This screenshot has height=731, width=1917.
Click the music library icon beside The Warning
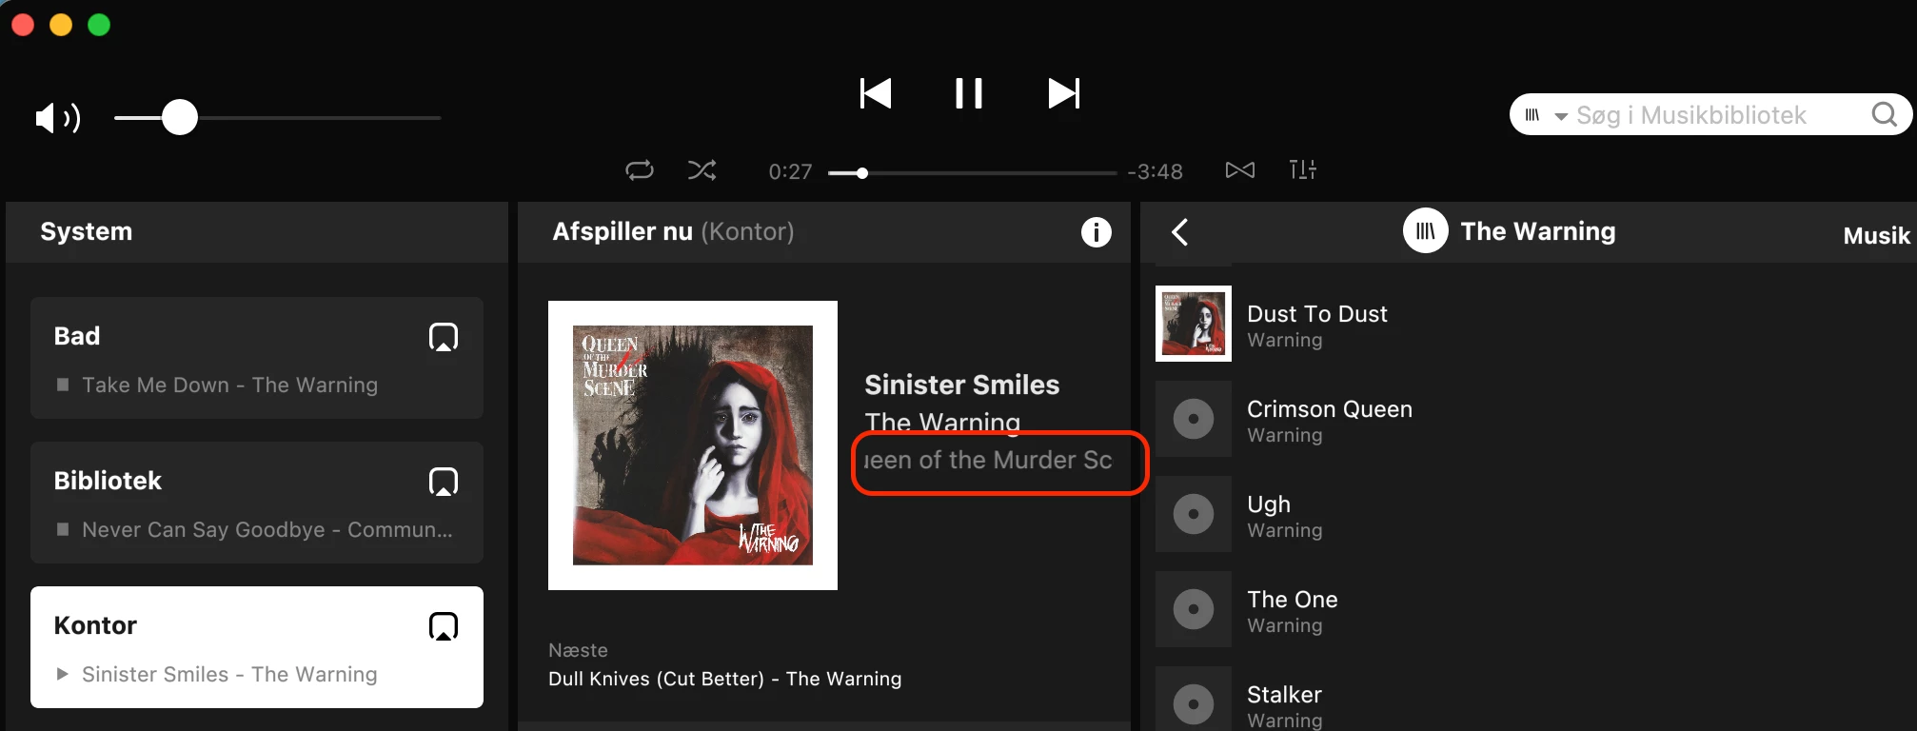coord(1426,231)
